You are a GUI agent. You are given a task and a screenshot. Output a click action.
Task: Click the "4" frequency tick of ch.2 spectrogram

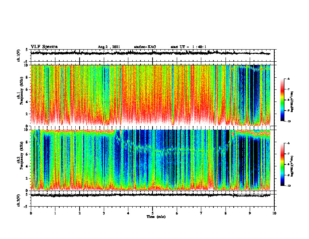[x=28, y=166]
